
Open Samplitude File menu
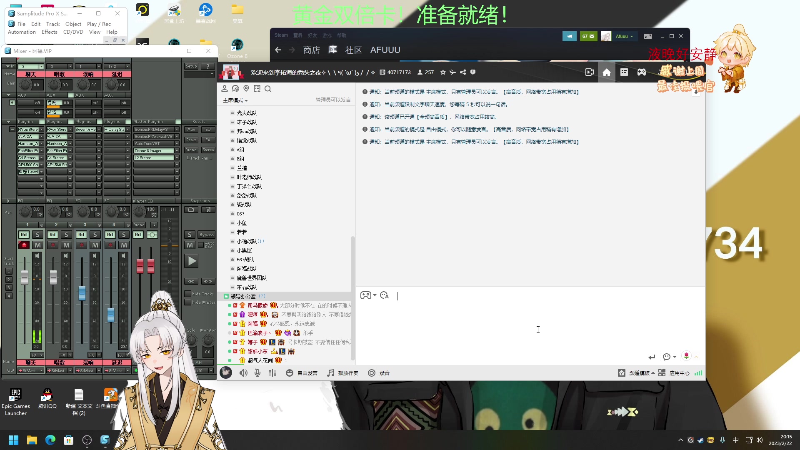pos(21,24)
